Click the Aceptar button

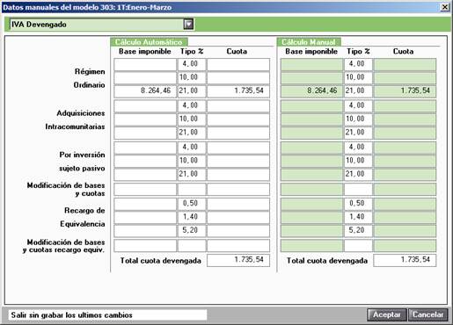[x=387, y=314]
